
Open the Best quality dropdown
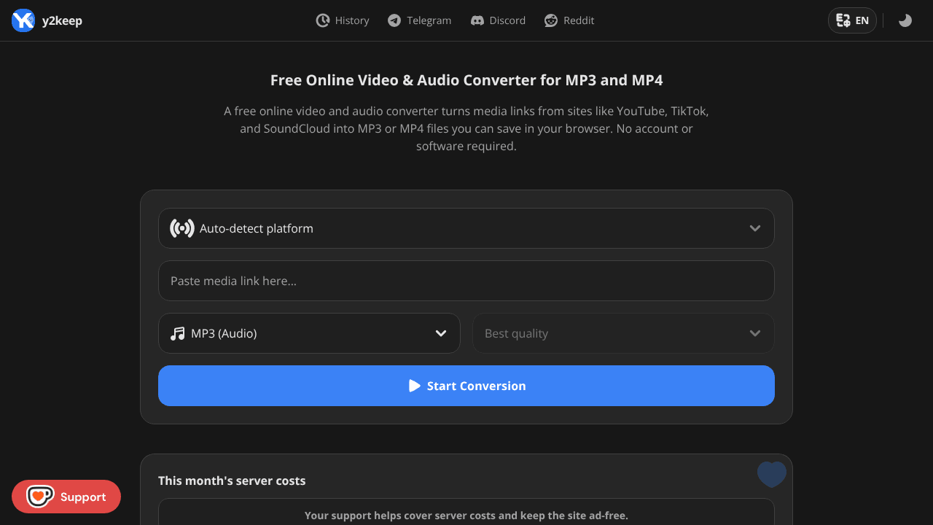click(x=623, y=333)
